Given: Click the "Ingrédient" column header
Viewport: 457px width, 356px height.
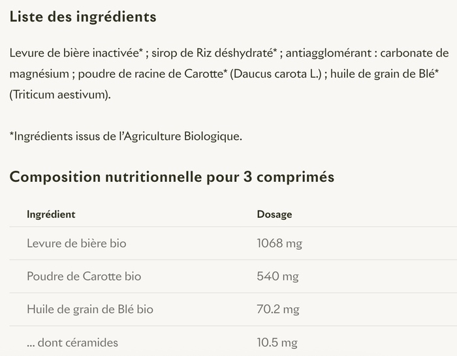Looking at the screenshot, I should pos(51,214).
